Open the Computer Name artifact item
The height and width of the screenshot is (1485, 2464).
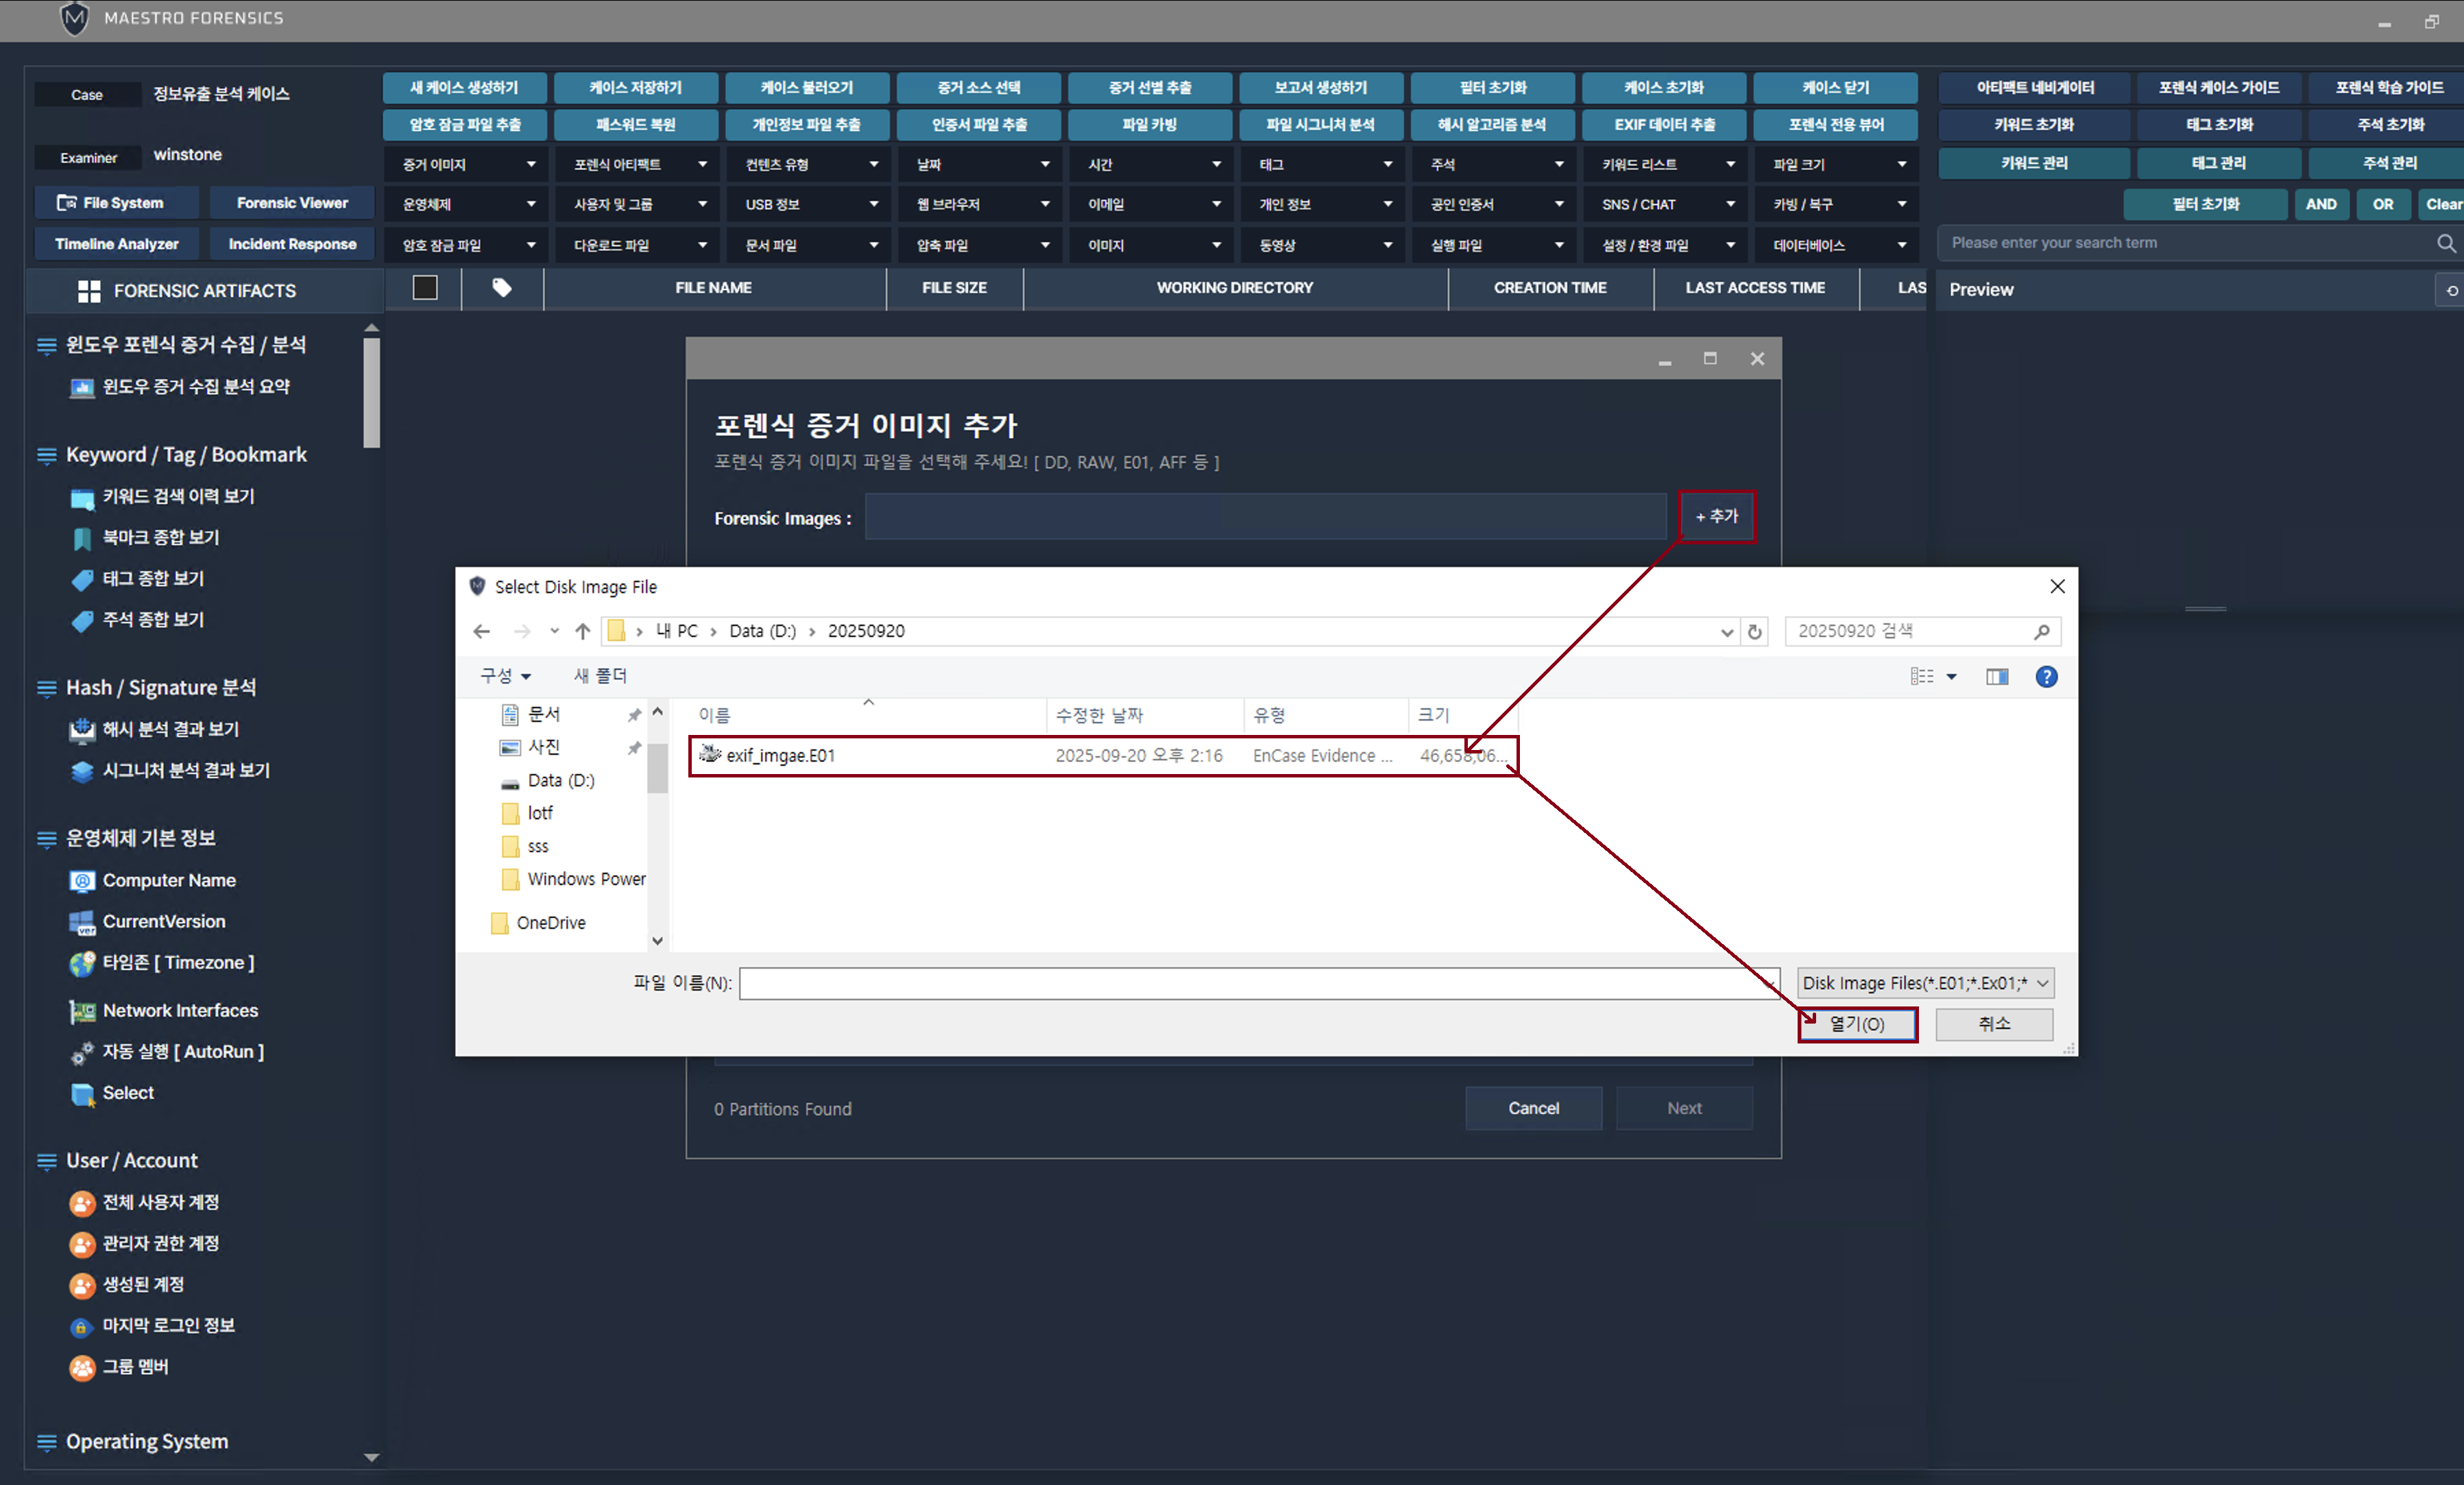169,880
